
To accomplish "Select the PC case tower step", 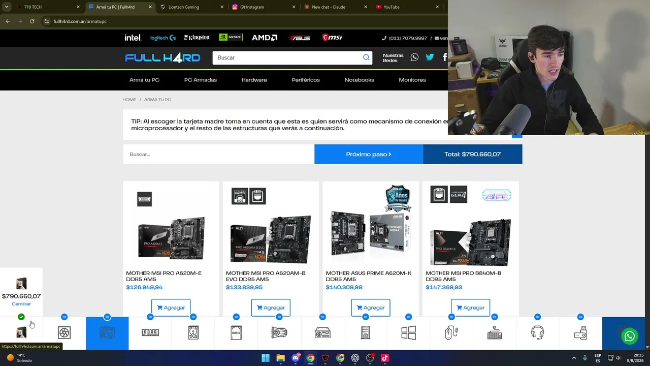I will pyautogui.click(x=365, y=332).
